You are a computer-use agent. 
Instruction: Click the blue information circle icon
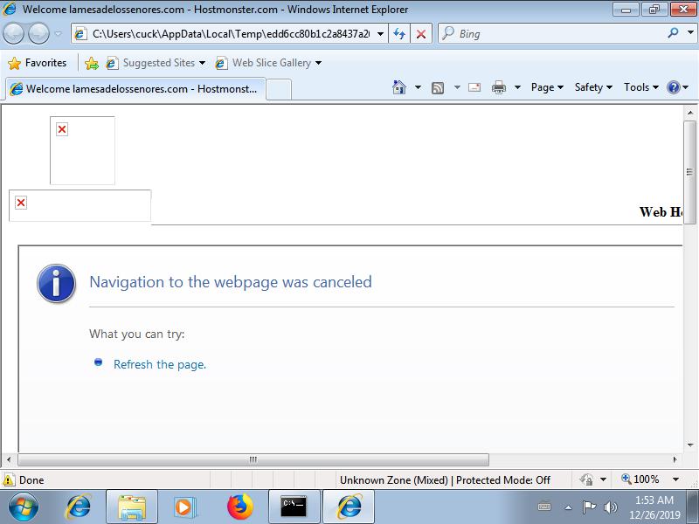pyautogui.click(x=56, y=283)
